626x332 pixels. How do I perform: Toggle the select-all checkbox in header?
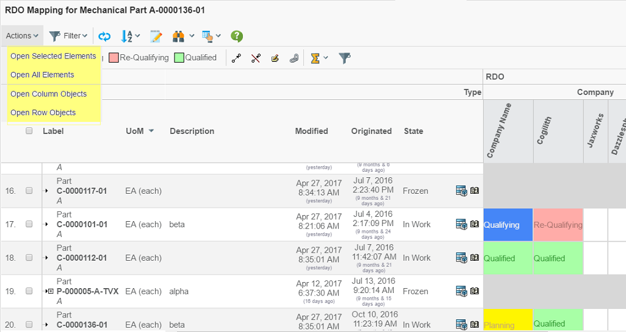(29, 131)
